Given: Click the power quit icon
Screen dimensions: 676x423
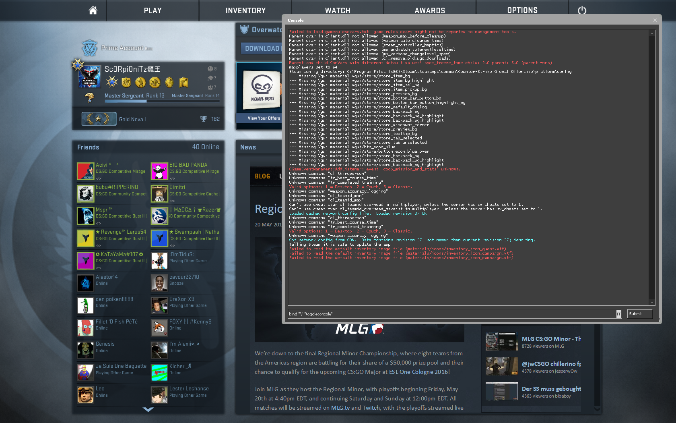Looking at the screenshot, I should point(582,10).
